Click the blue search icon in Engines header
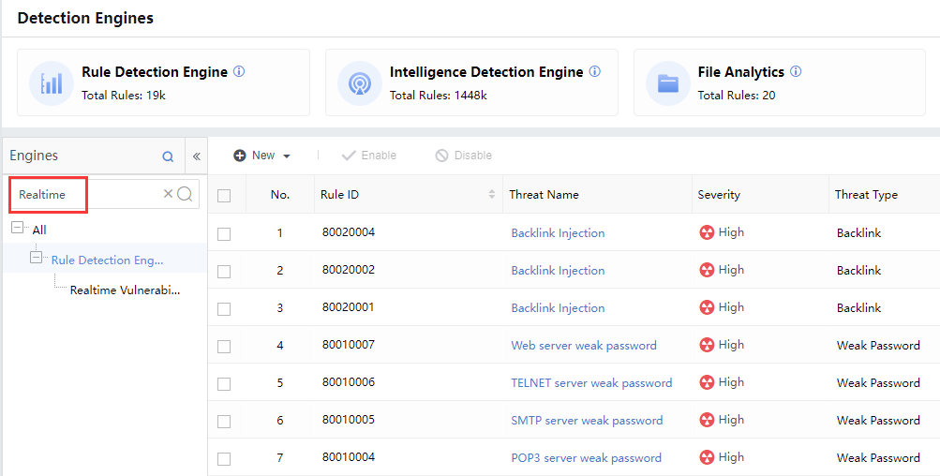Viewport: 940px width, 476px height. (x=169, y=156)
